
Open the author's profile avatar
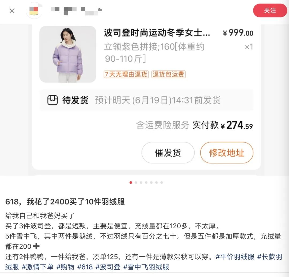34,10
